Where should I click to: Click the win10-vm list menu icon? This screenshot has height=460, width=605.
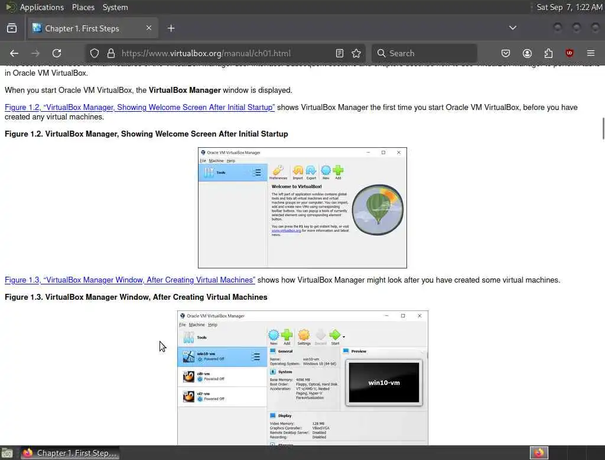pyautogui.click(x=256, y=357)
